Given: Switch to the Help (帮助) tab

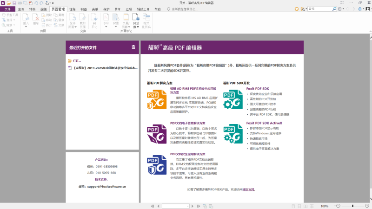Looking at the screenshot, I should click(158, 9).
